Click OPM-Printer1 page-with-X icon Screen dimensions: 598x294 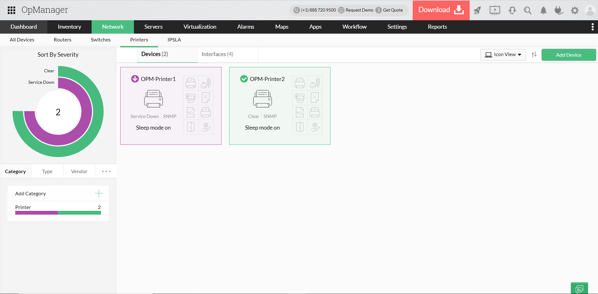tap(206, 98)
